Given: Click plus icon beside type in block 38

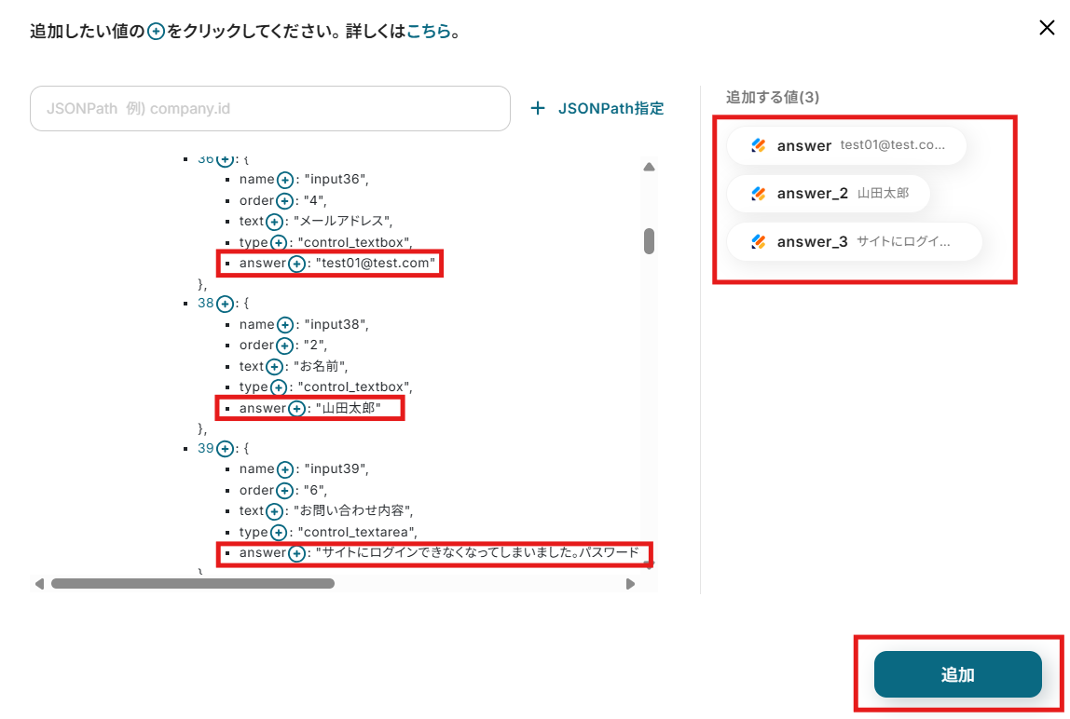Looking at the screenshot, I should (x=279, y=387).
